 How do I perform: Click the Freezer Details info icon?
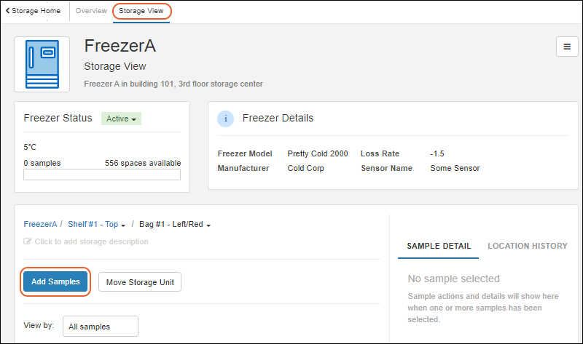point(226,119)
